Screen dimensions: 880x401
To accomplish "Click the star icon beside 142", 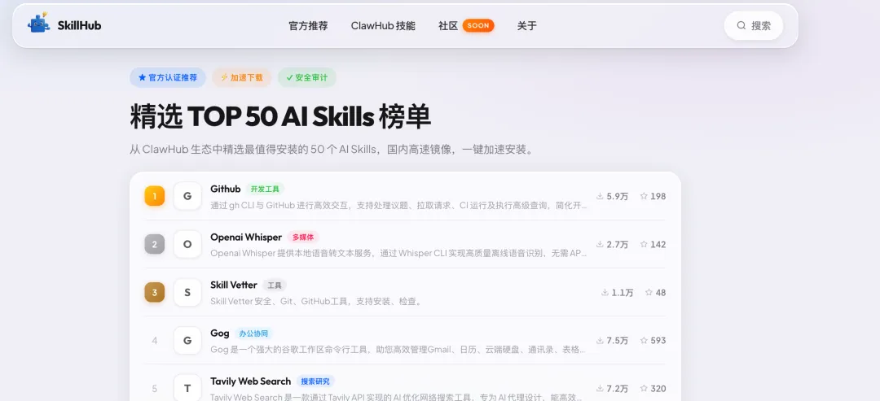I will [644, 244].
